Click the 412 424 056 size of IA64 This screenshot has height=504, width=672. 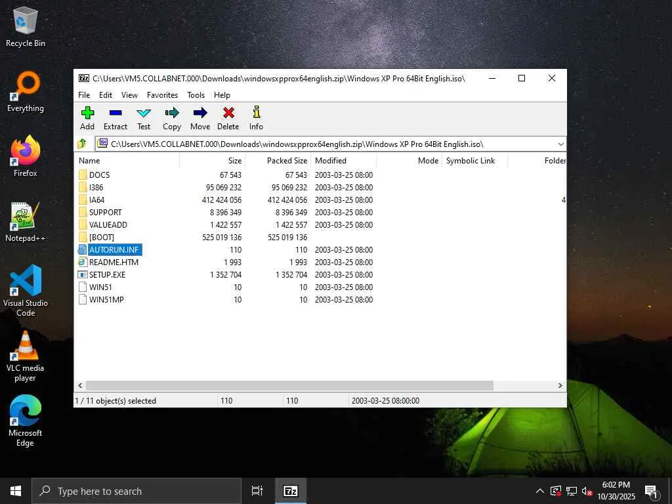click(222, 200)
